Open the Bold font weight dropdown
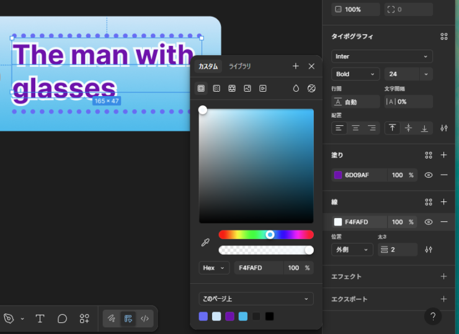 click(x=355, y=74)
